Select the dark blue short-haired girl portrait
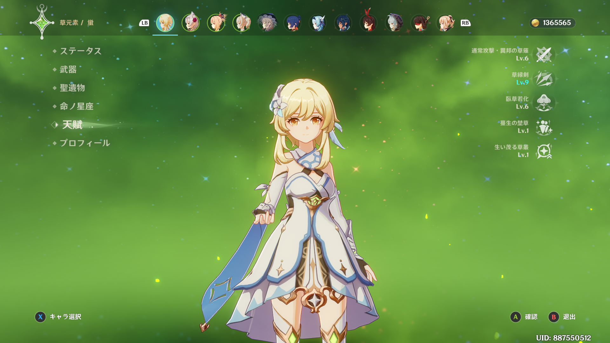This screenshot has width=610, height=343. pos(292,23)
